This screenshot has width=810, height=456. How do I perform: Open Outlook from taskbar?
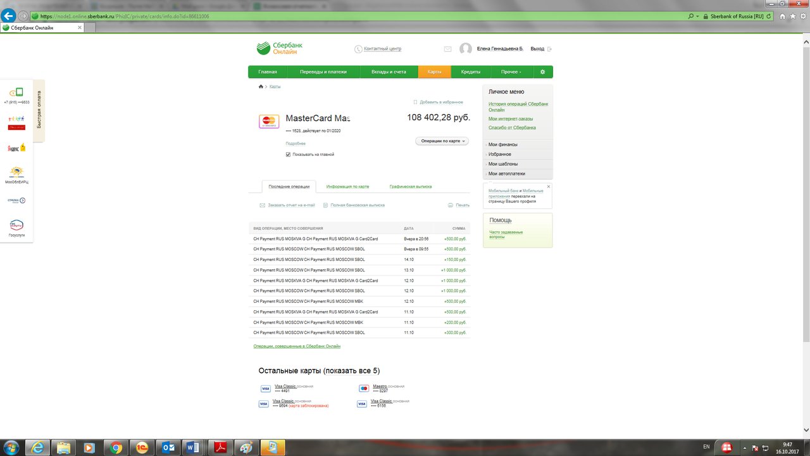click(169, 448)
